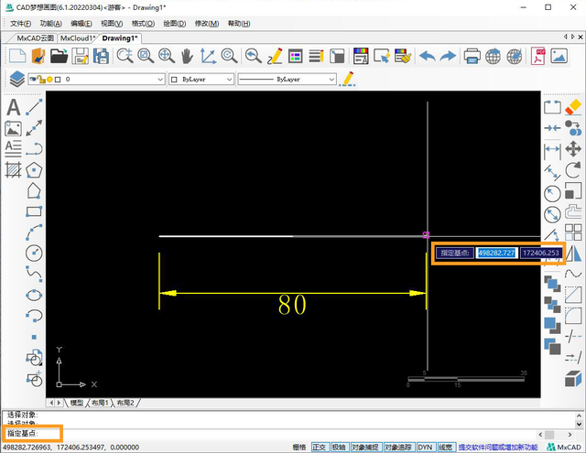Click the 提交软件问题或增加新功能 link

pos(498,447)
